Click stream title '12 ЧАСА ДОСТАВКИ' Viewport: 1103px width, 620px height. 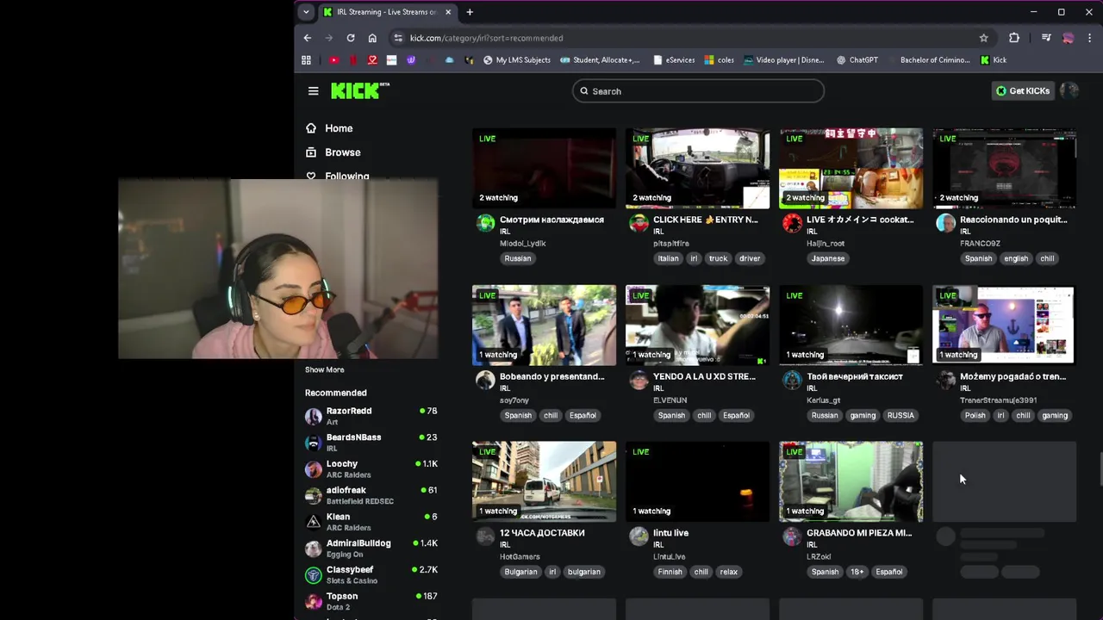542,533
